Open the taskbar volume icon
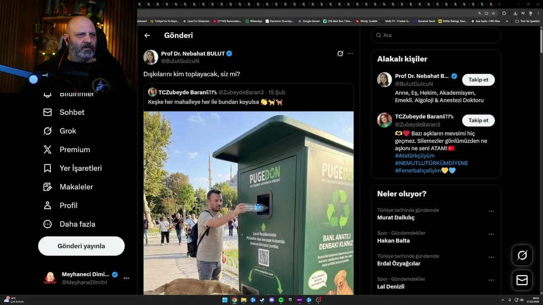 pyautogui.click(x=521, y=300)
